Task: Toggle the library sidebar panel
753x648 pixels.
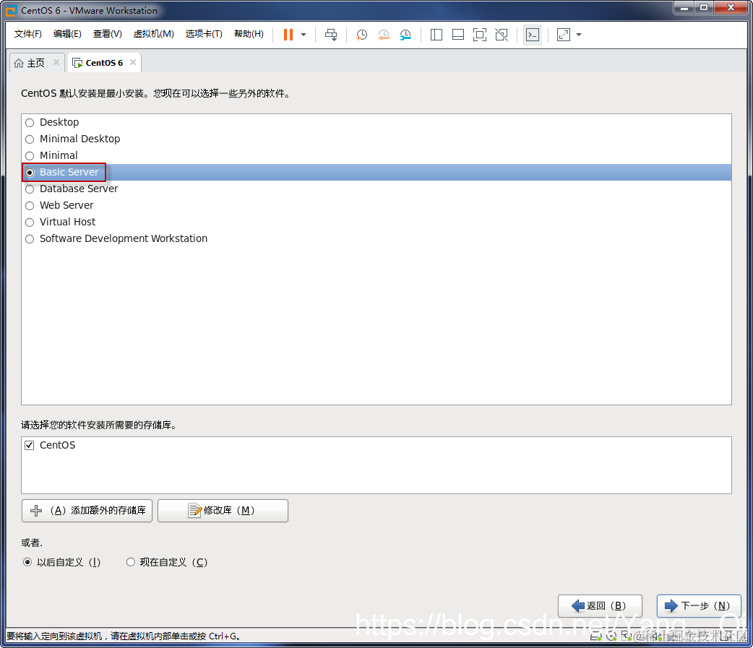Action: [436, 35]
